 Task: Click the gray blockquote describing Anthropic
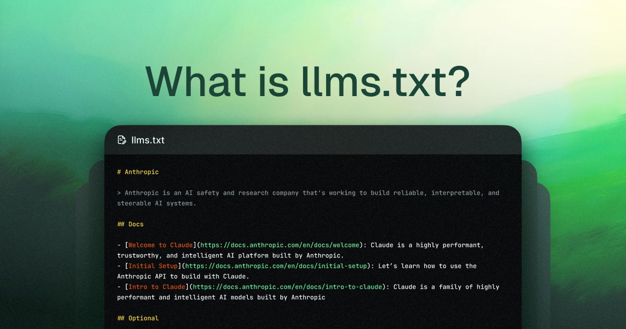point(308,193)
